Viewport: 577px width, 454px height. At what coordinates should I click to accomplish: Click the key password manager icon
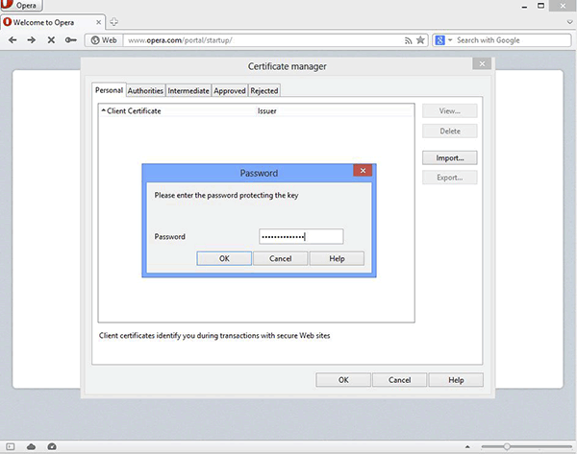(x=70, y=40)
